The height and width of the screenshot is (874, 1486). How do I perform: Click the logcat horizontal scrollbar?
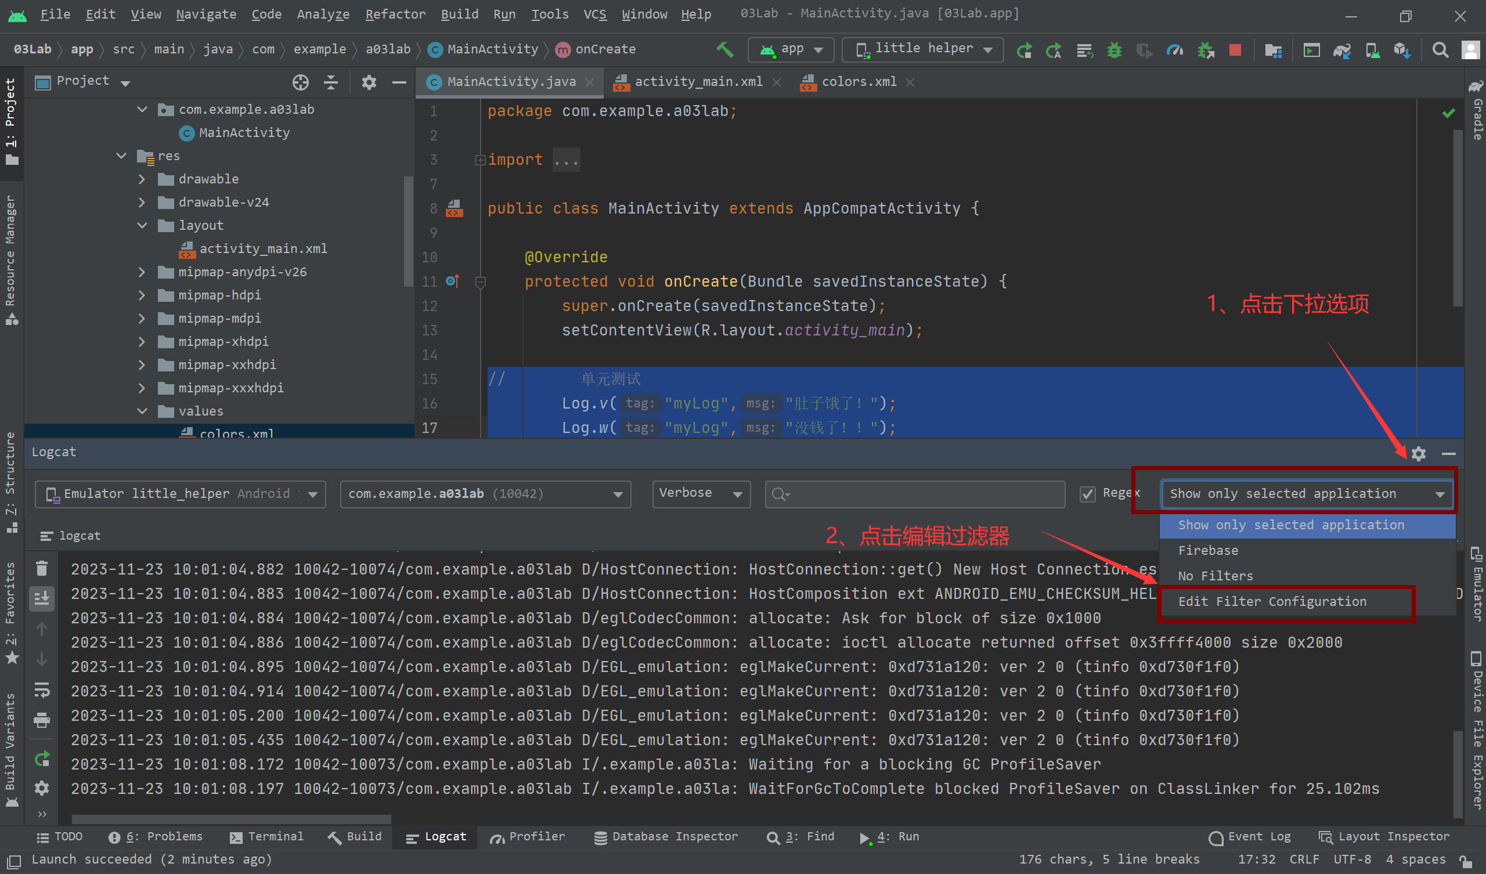pyautogui.click(x=231, y=819)
